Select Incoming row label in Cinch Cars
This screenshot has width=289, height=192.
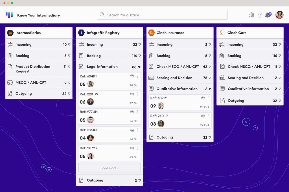coord(235,44)
